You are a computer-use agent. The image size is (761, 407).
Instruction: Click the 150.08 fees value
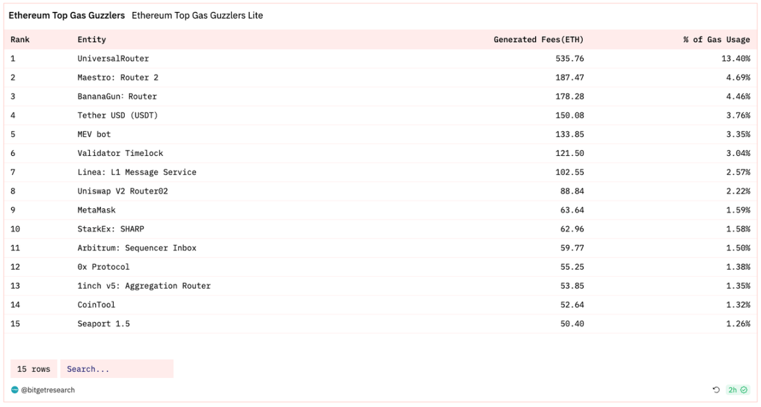pos(570,115)
